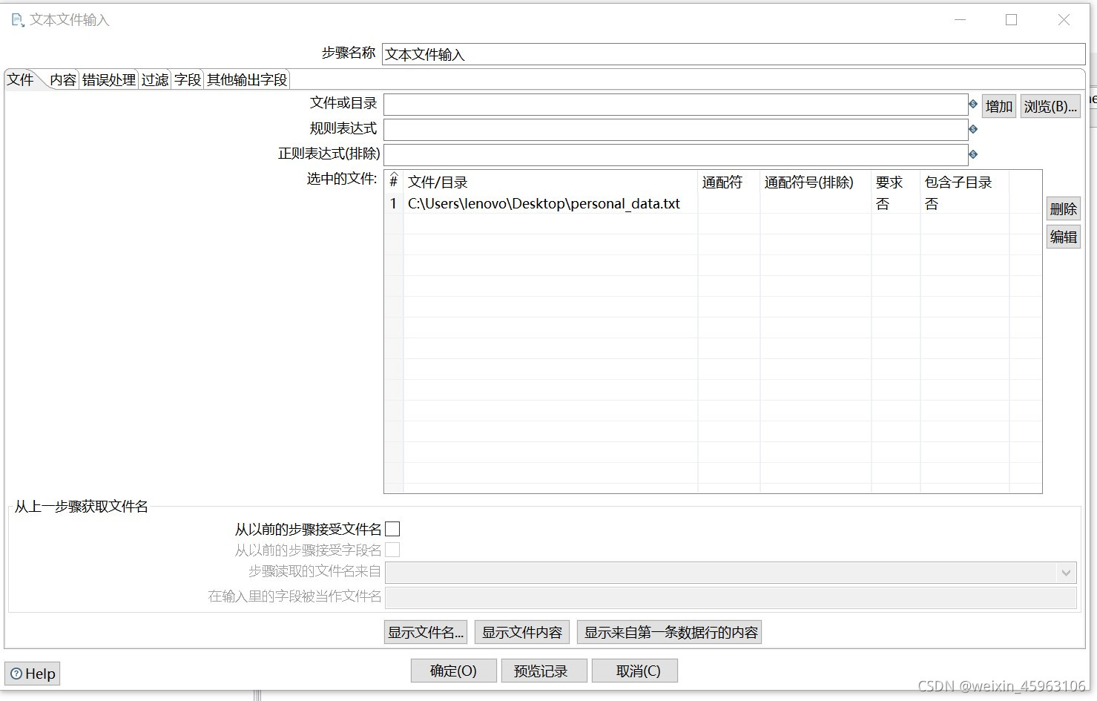Click variable icon next to 规则表达式 field
The width and height of the screenshot is (1097, 701).
(x=973, y=129)
